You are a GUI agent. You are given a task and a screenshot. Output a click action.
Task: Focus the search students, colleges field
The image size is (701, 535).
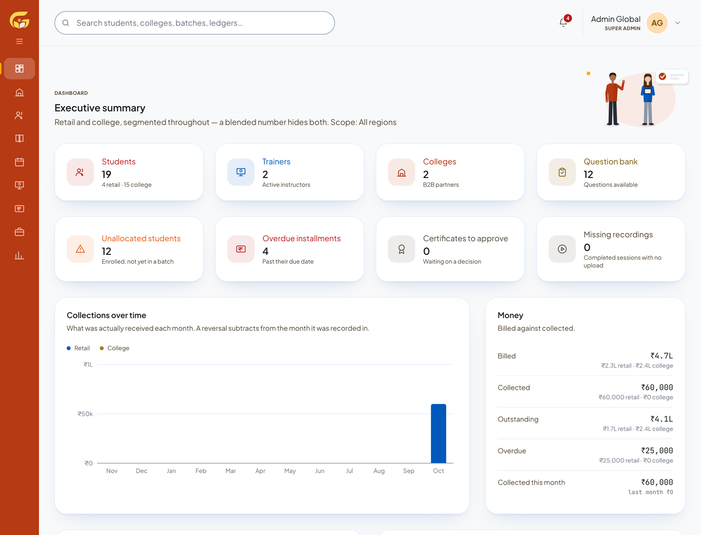coord(195,23)
